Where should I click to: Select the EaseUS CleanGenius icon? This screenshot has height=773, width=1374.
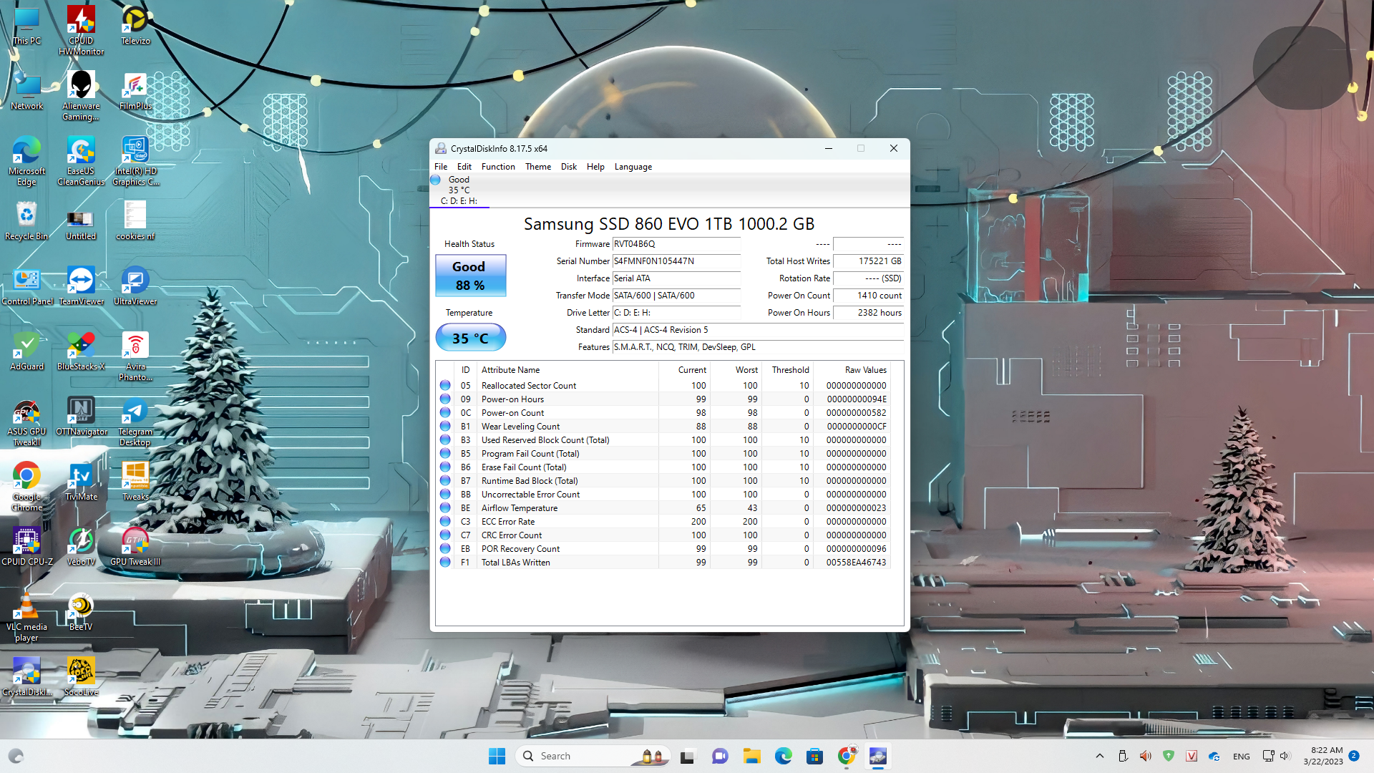81,161
